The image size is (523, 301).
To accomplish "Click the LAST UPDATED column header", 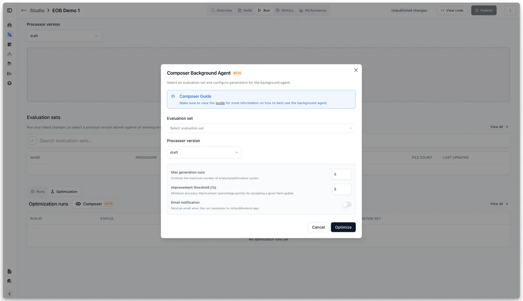I will [456, 157].
